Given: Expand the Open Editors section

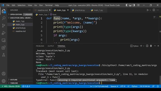Looking at the screenshot, I should pos(20,14).
